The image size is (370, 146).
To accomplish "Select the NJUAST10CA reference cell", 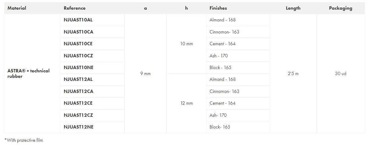I will pos(78,32).
